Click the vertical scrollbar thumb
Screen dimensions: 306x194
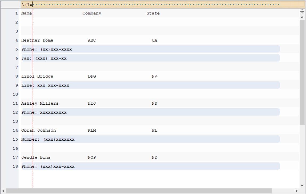click(302, 72)
